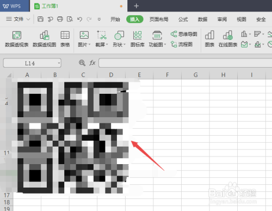
Task: Select the inserted QR code image
Action: [73, 137]
